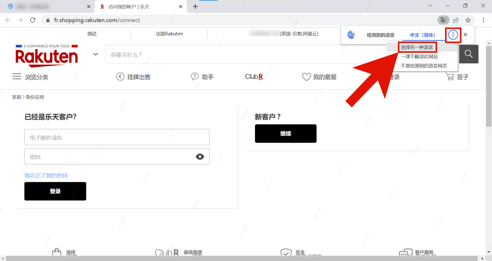This screenshot has height=261, width=492.
Task: Click the share page icon
Action: (456, 20)
